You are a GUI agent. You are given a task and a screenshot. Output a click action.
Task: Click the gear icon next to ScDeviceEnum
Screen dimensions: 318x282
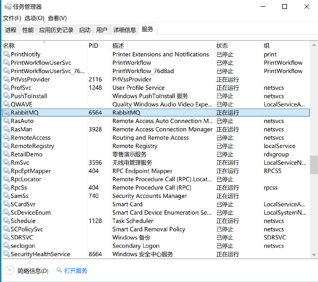7,213
